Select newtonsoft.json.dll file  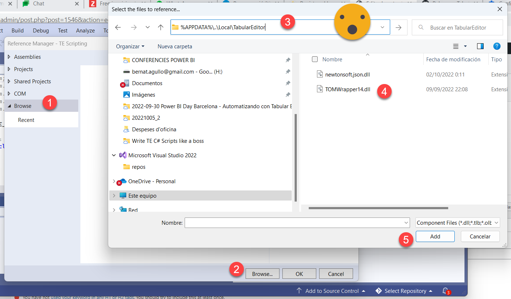[348, 75]
